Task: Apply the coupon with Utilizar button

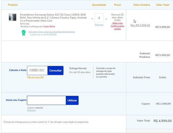Action: (x=72, y=100)
